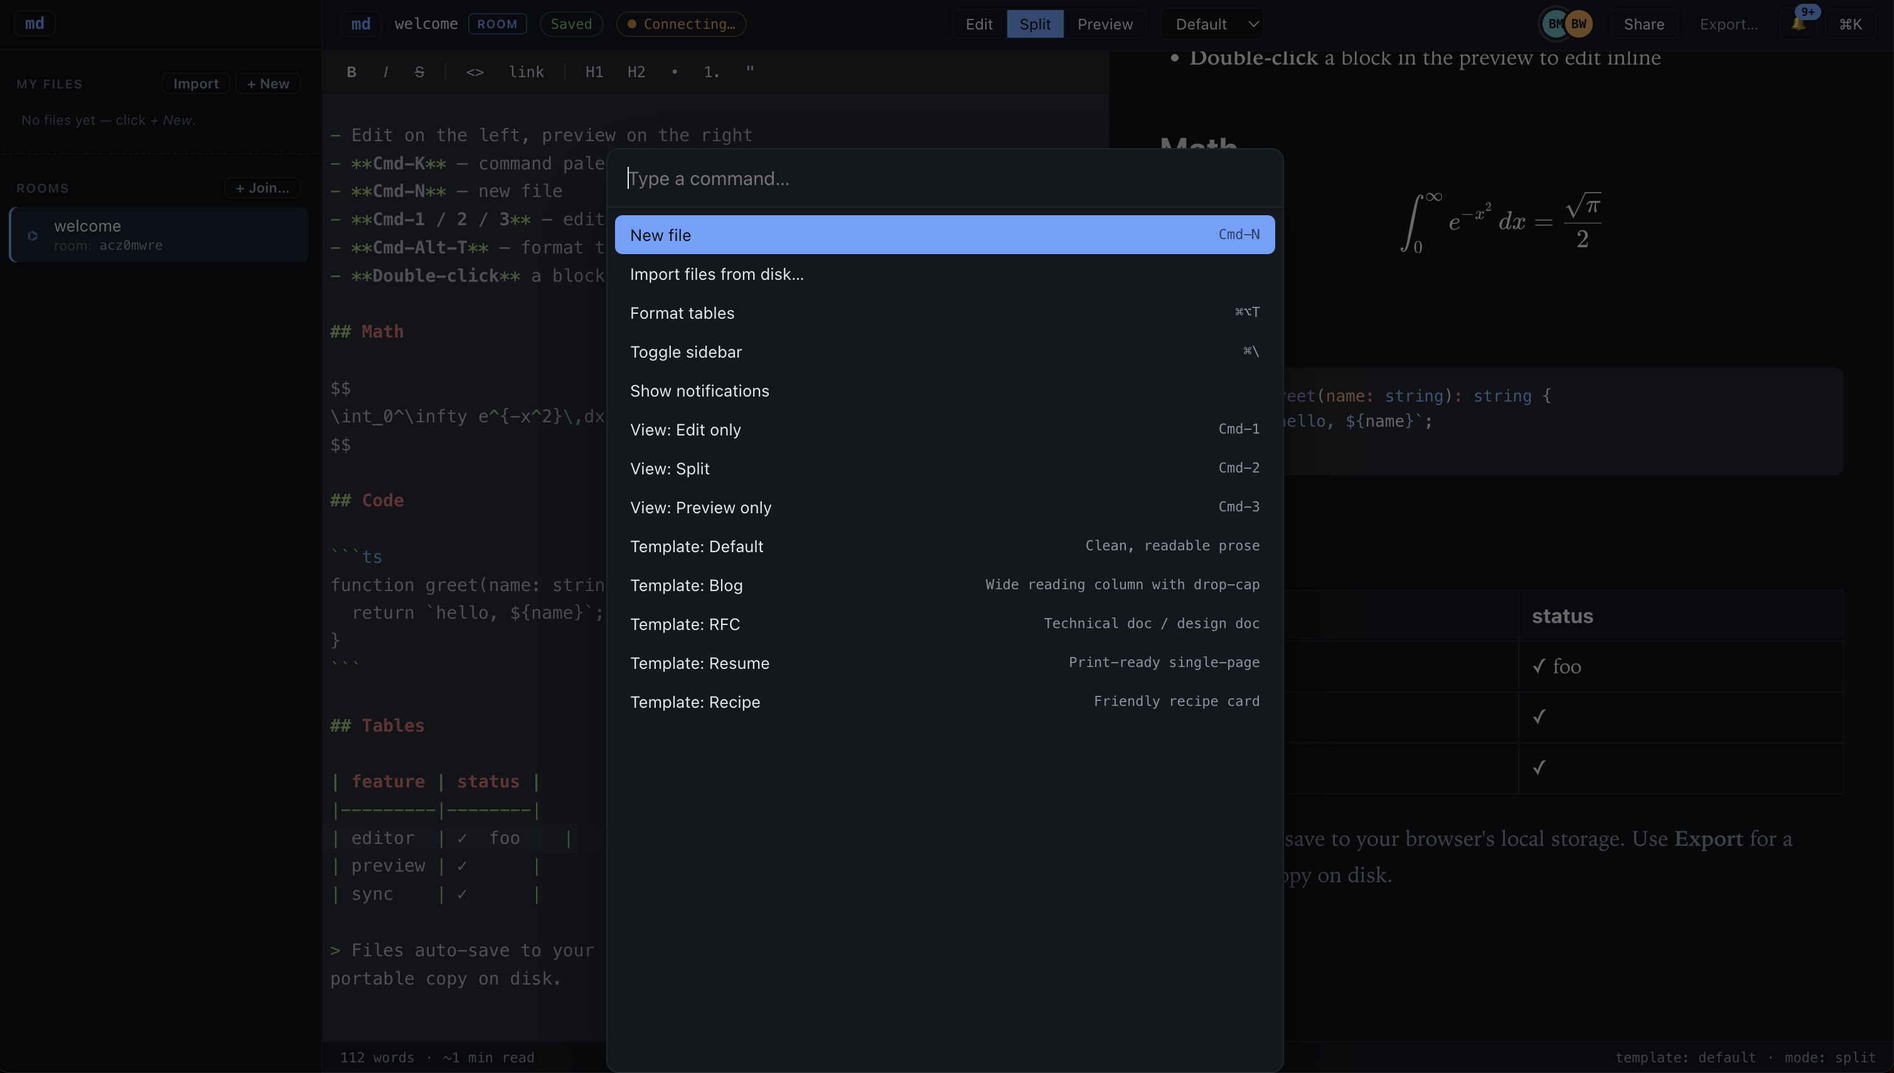The height and width of the screenshot is (1073, 1894).
Task: Apply Template: RFC
Action: 944,624
